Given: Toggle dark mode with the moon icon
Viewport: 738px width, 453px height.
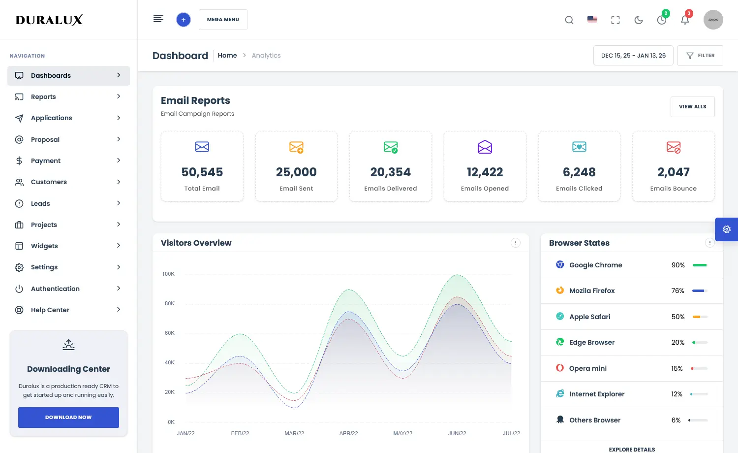Looking at the screenshot, I should [638, 20].
